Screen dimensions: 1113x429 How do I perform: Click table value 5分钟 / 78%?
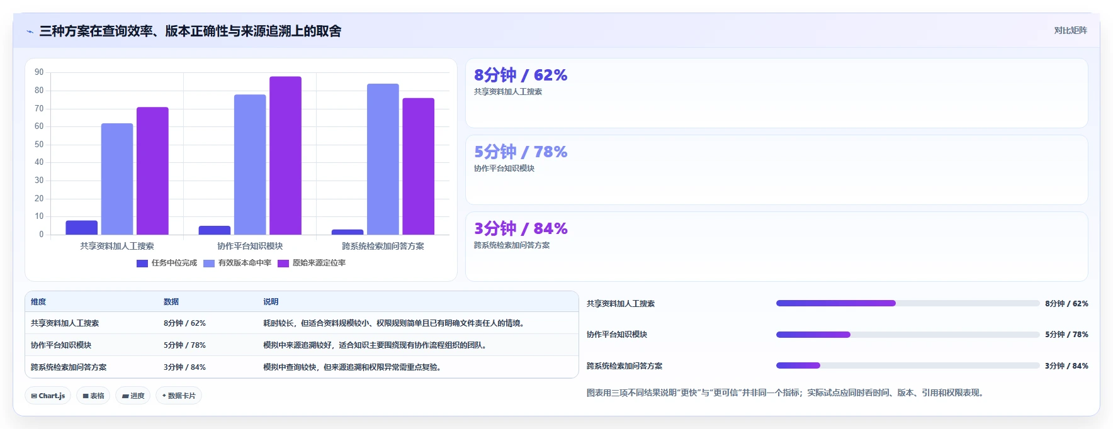click(184, 345)
